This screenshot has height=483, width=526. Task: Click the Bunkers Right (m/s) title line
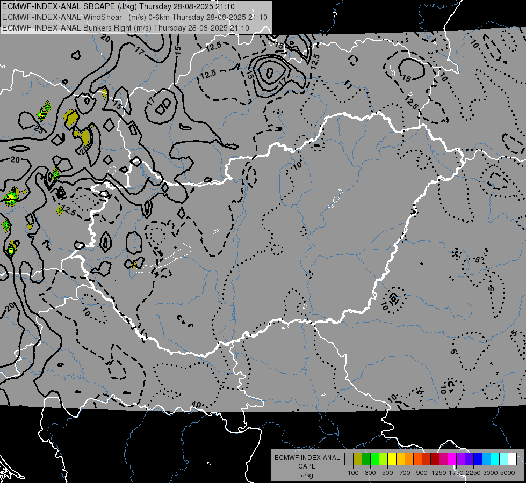[x=126, y=28]
